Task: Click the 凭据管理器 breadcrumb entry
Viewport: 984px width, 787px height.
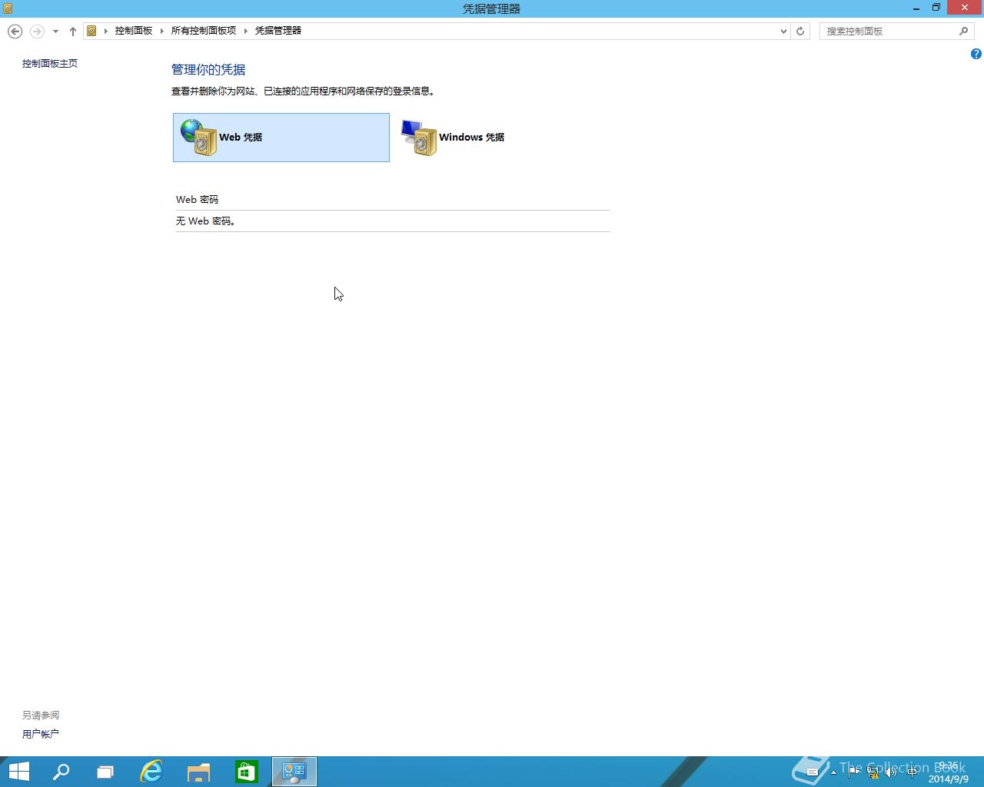Action: [x=278, y=31]
